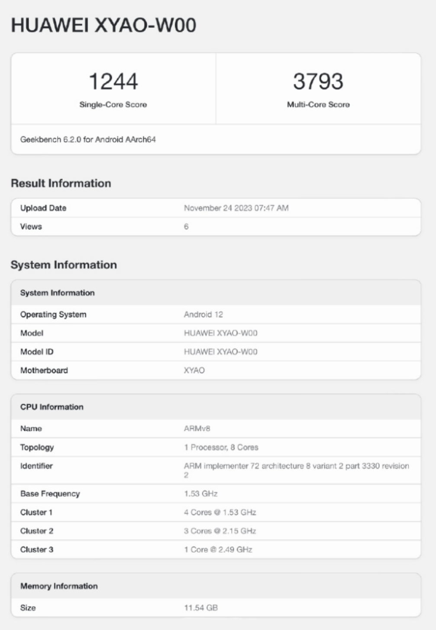Screen dimensions: 436x630
Task: Select the Cluster 3 value 1 Core @ 2.49 GHz
Action: [218, 549]
